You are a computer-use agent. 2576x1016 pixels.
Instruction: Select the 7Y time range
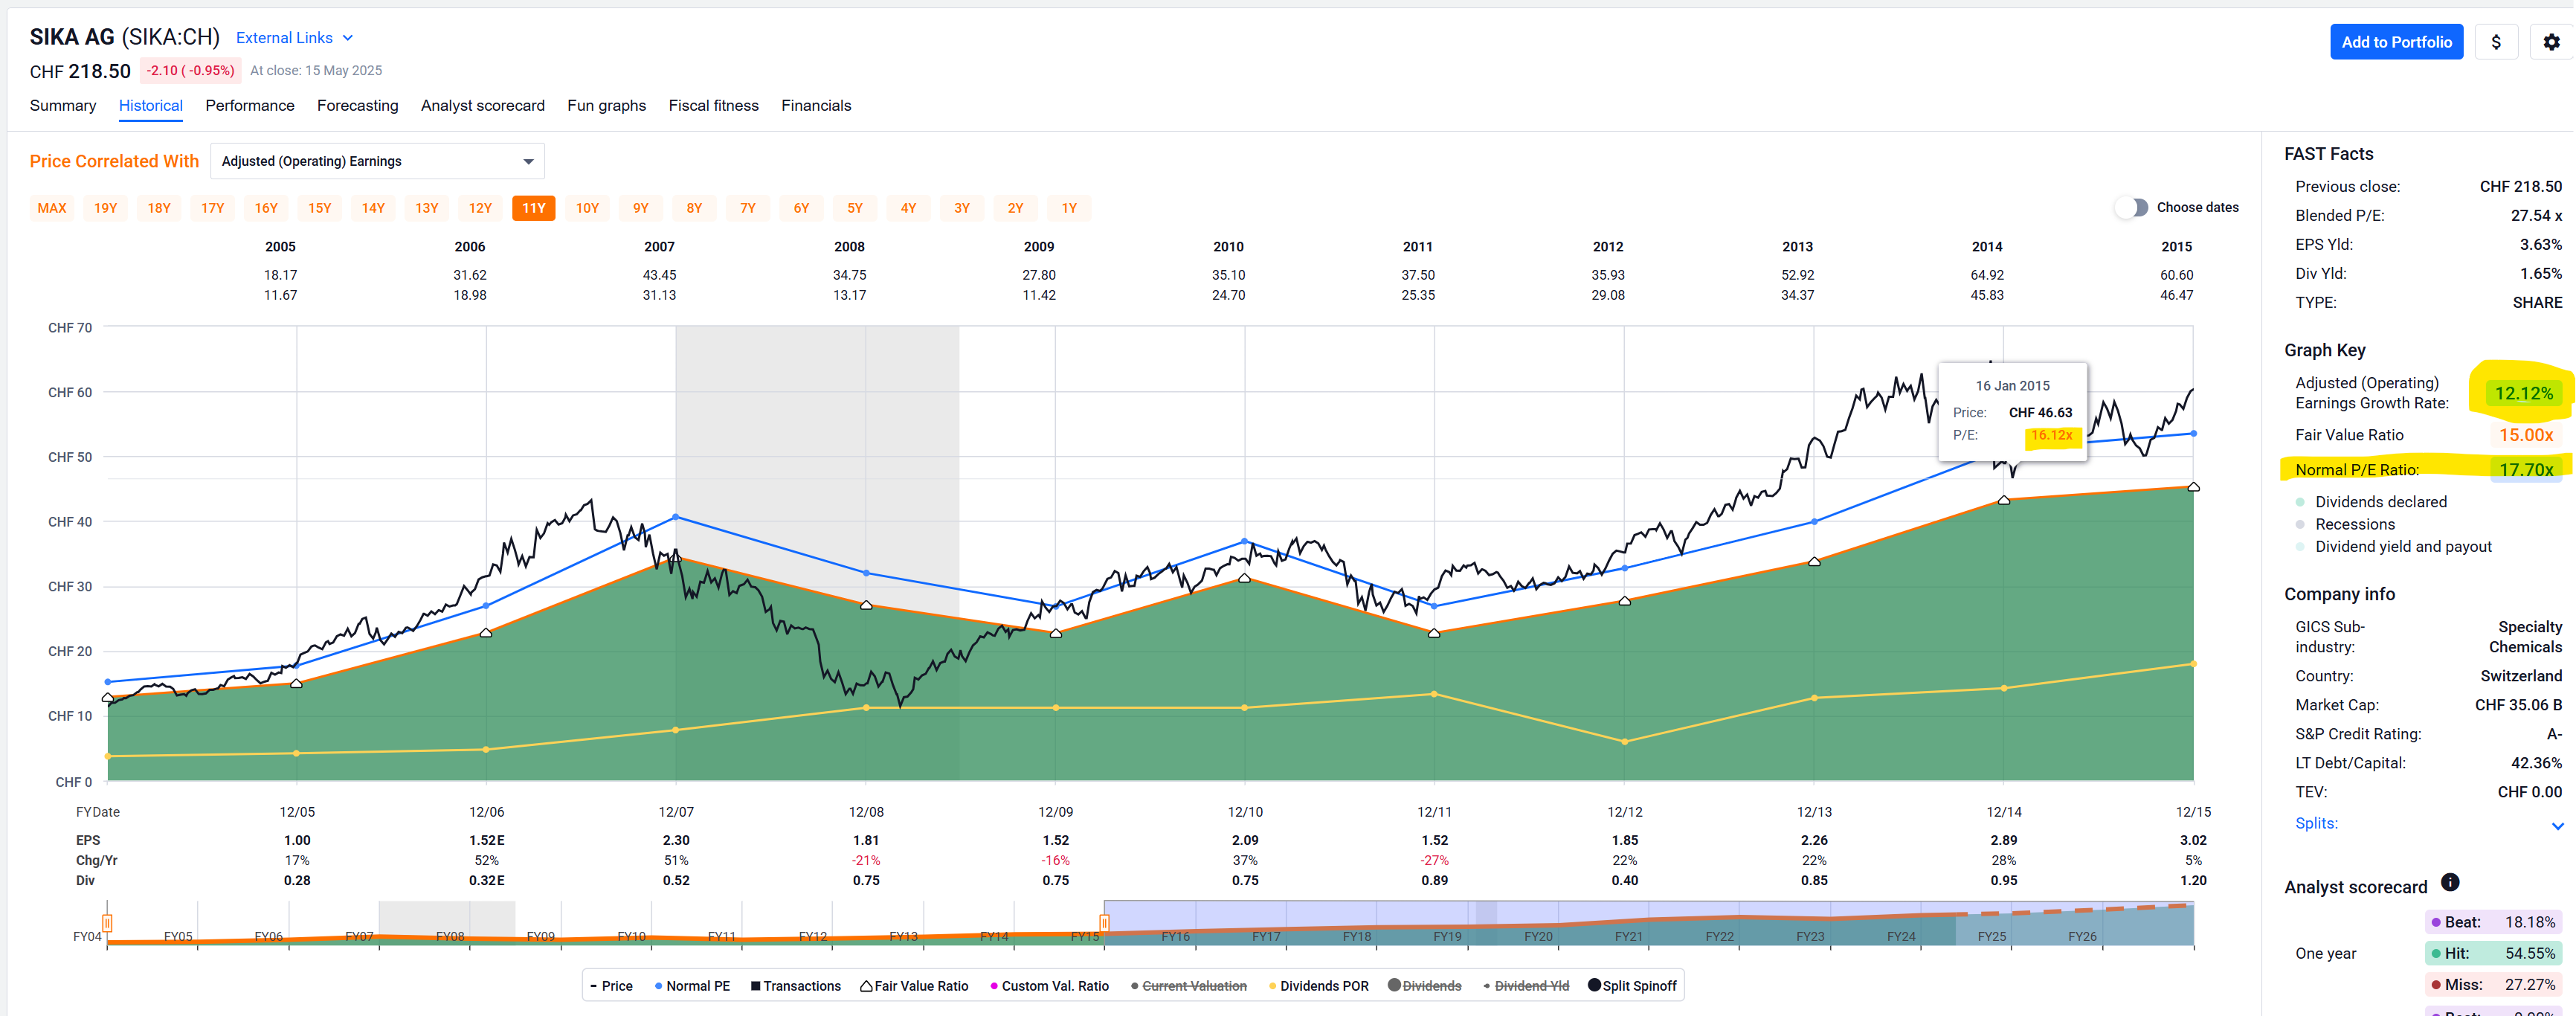(748, 208)
